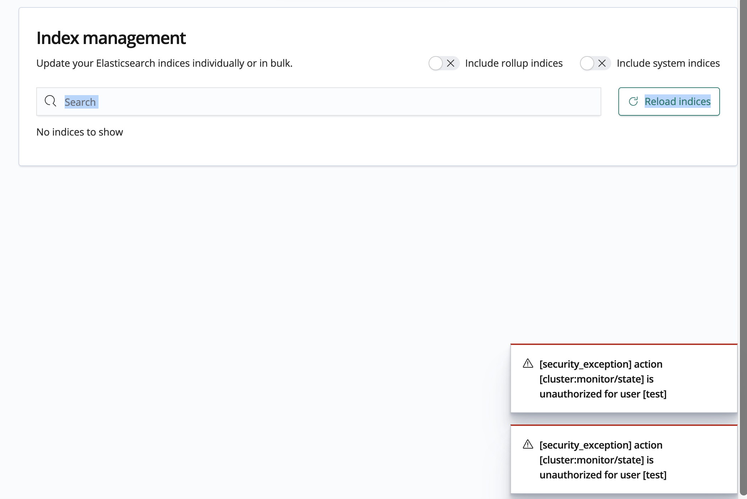Click the refresh icon inside Reload indices
The width and height of the screenshot is (747, 499).
(x=633, y=102)
